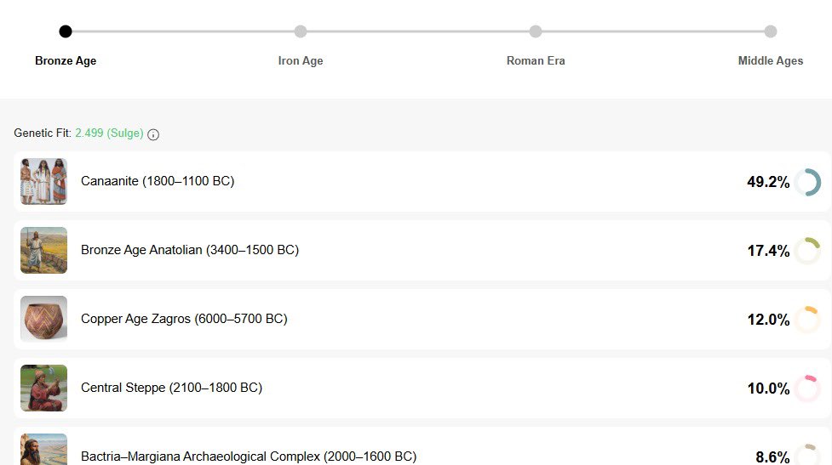
Task: Select Central Steppe (2100–1800 BC) text
Action: point(171,388)
